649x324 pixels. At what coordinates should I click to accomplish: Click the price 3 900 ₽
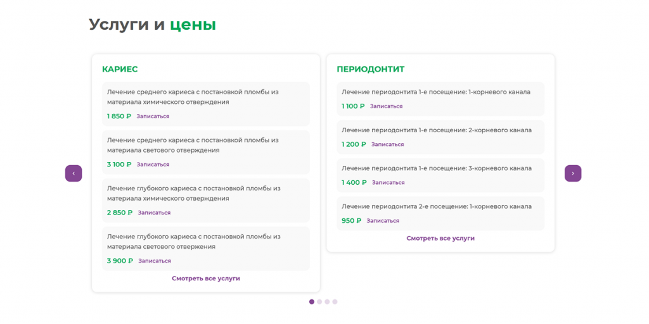[x=120, y=261]
